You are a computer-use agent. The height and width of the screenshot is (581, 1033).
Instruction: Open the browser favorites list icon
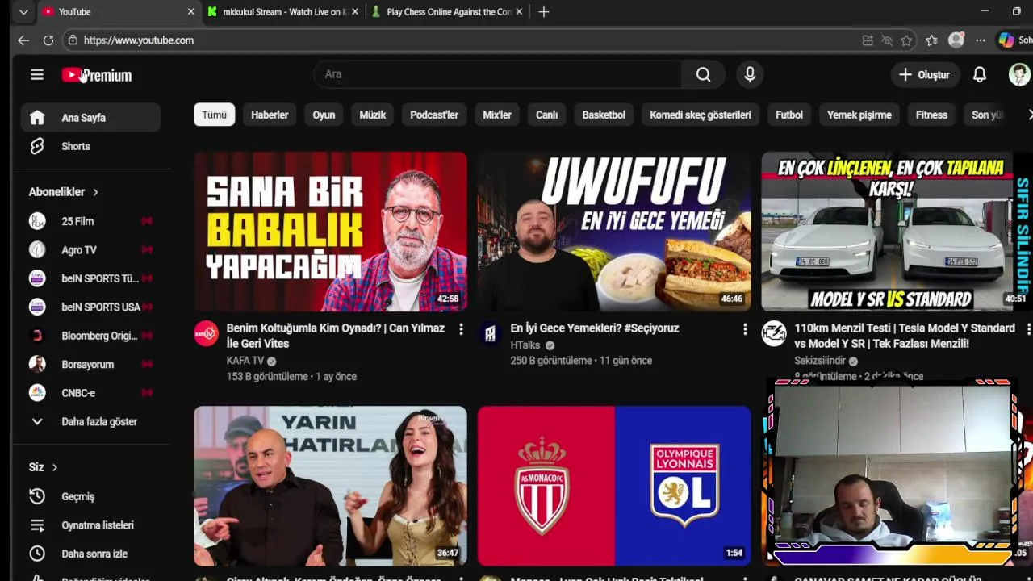coord(931,40)
